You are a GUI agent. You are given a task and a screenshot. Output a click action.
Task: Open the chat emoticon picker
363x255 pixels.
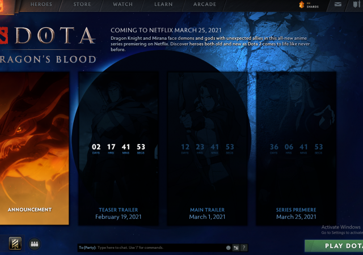coord(229,248)
